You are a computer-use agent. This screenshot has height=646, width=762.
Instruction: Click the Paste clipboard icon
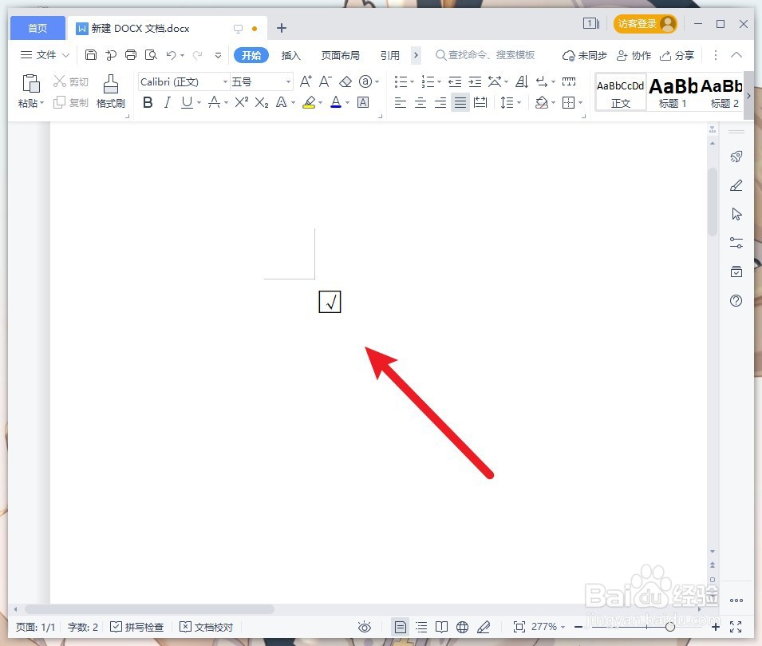point(30,83)
